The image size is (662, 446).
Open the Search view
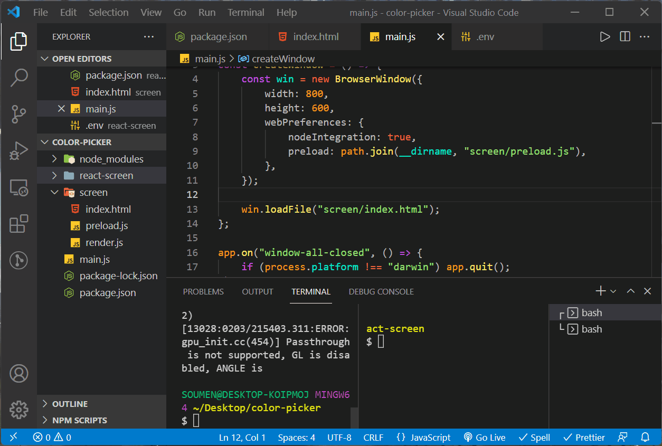click(x=19, y=77)
